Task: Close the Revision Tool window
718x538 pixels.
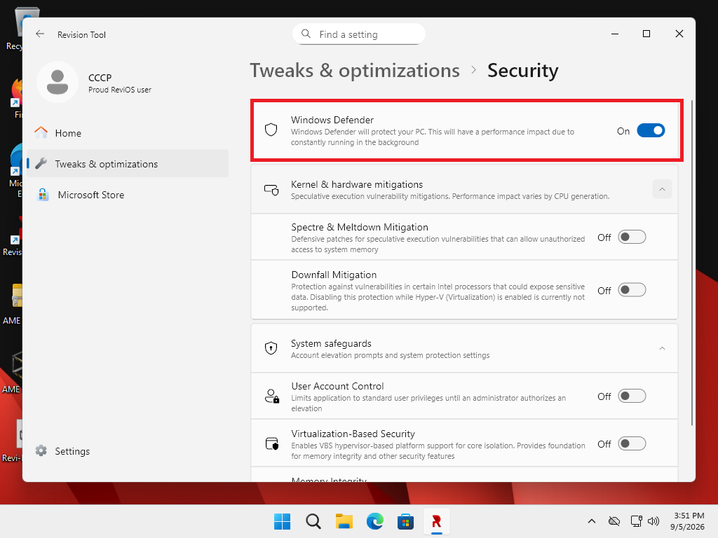Action: click(x=679, y=34)
